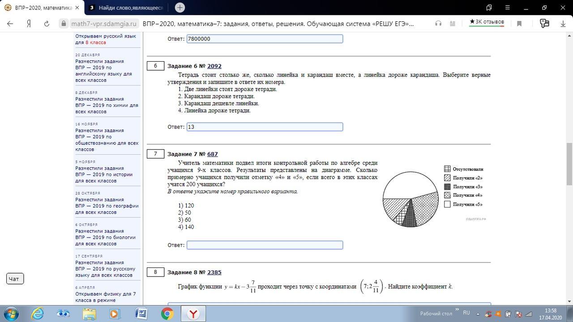Viewport: 573px width, 322px height.
Task: Open the VPR 2019 geography tasks link
Action: click(107, 206)
